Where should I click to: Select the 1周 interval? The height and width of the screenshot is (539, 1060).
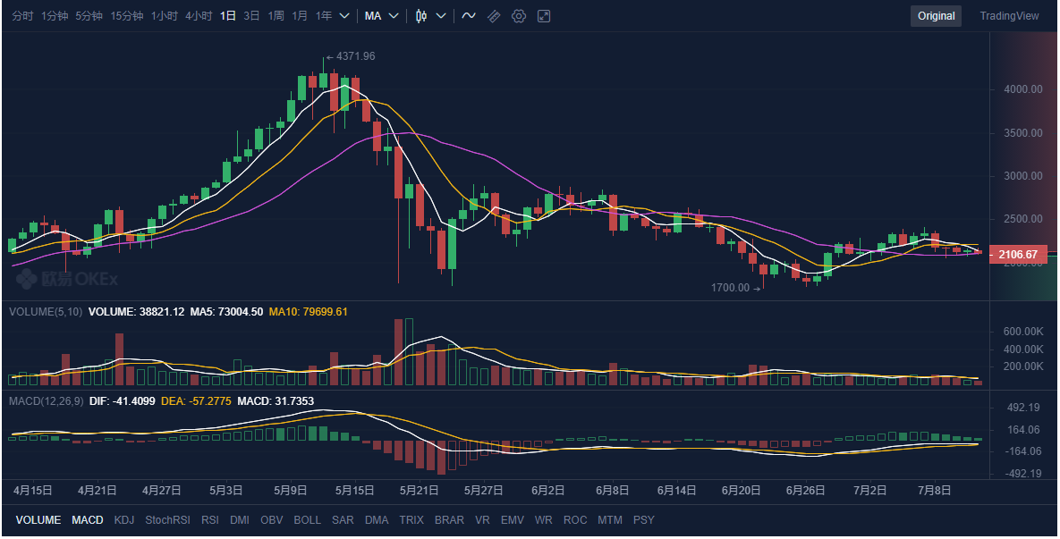pos(276,16)
